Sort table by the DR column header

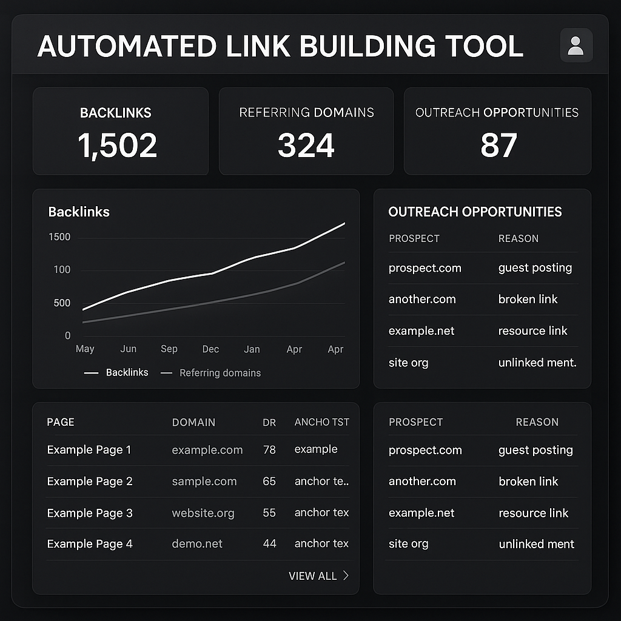click(x=269, y=422)
